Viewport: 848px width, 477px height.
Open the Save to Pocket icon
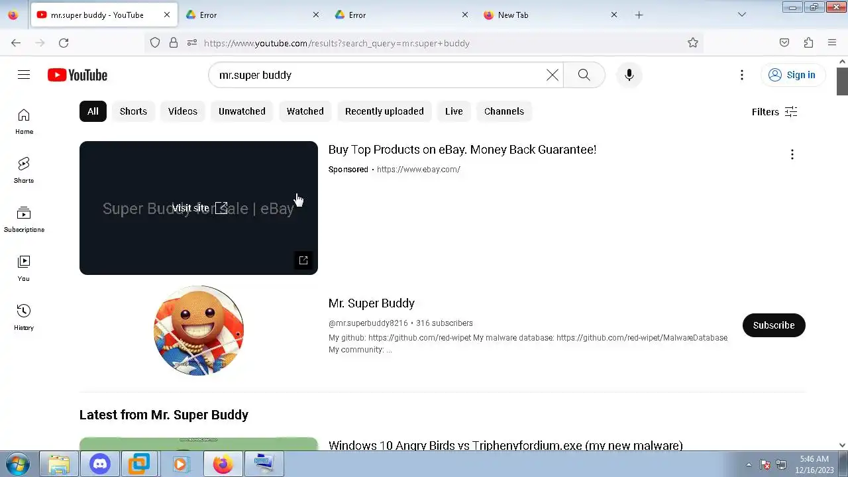784,43
